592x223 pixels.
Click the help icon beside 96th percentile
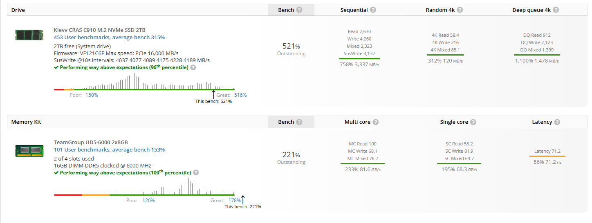(193, 67)
